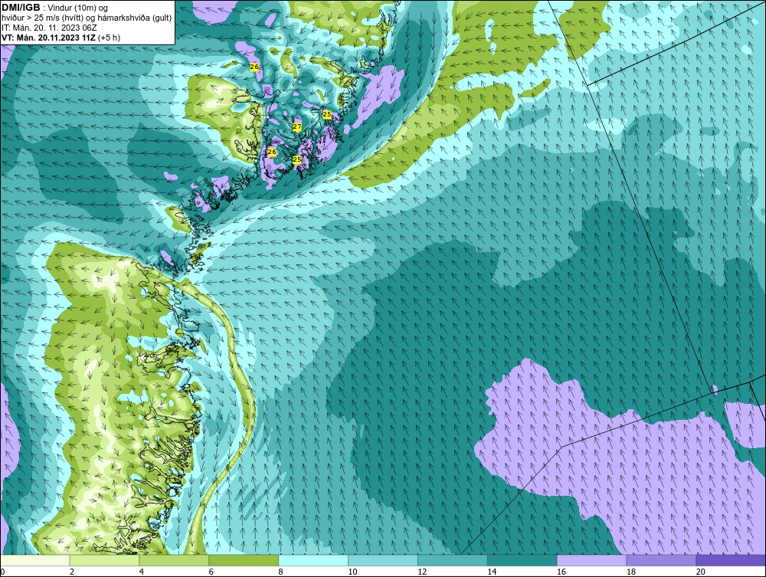
Task: Select the 10–12 m/s light teal legend swatch
Action: click(383, 560)
